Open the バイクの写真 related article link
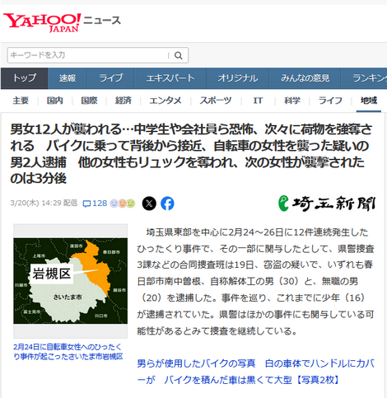This screenshot has height=398, width=387. pos(256,372)
